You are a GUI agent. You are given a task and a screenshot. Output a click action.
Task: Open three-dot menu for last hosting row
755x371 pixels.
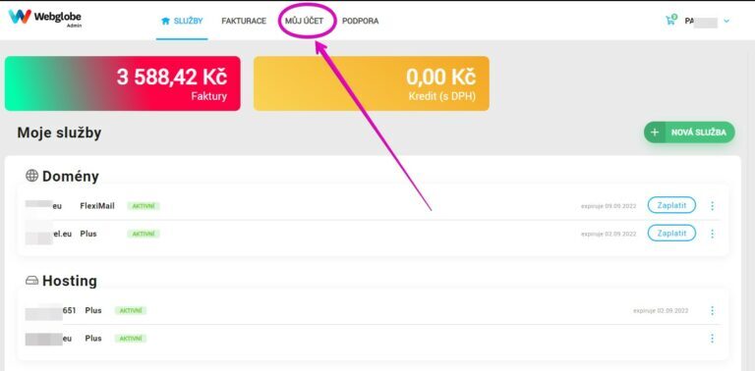pyautogui.click(x=712, y=339)
